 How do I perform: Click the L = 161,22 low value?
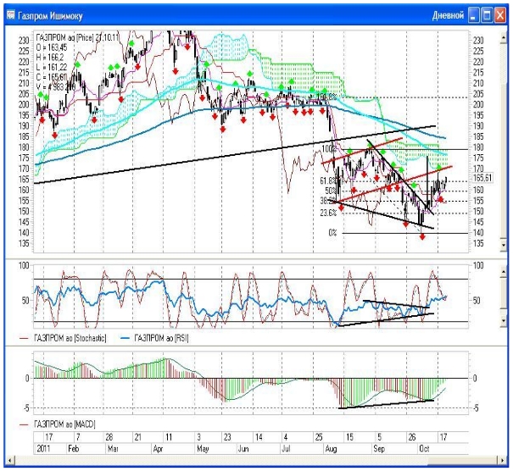tap(52, 67)
